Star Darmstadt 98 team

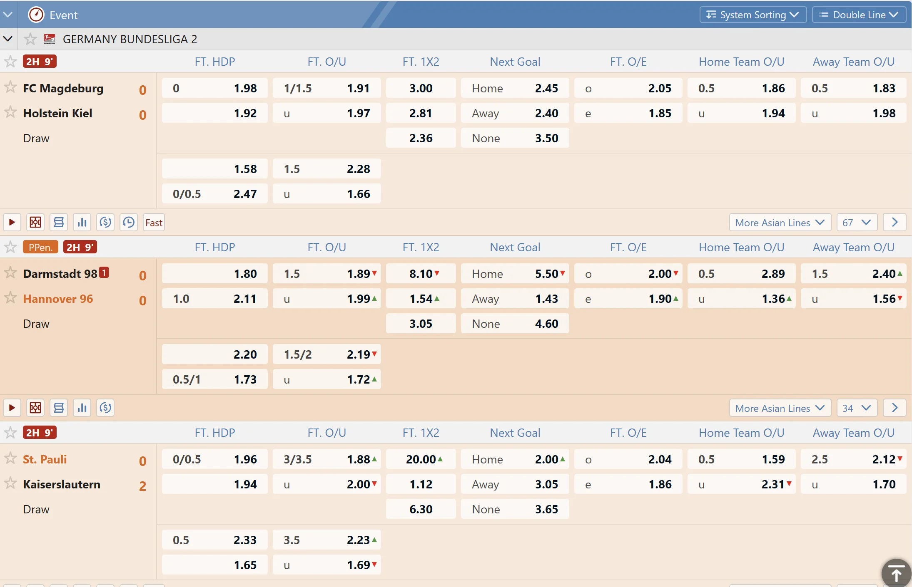[10, 273]
